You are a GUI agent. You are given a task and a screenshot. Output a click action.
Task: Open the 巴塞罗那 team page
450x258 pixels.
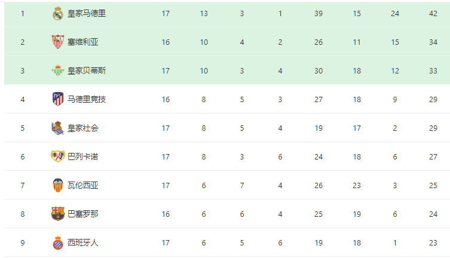pos(83,214)
